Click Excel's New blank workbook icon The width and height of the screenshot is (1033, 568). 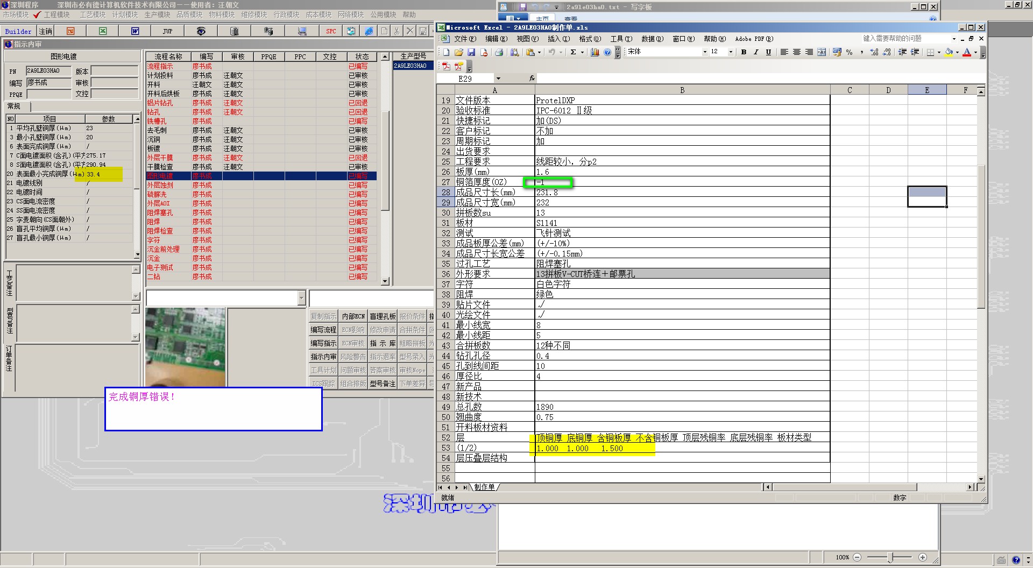[x=446, y=52]
